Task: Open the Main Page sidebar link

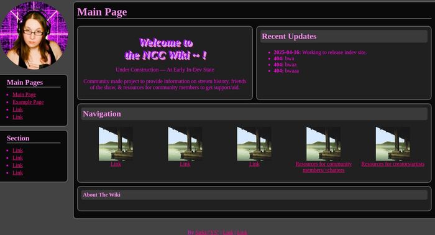Action: [x=24, y=94]
